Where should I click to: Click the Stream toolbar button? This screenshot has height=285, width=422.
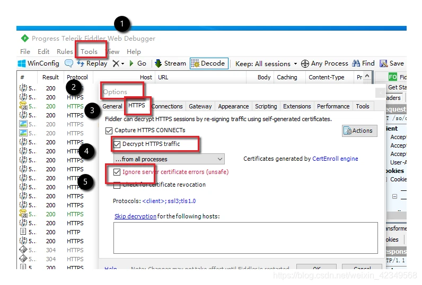(170, 63)
